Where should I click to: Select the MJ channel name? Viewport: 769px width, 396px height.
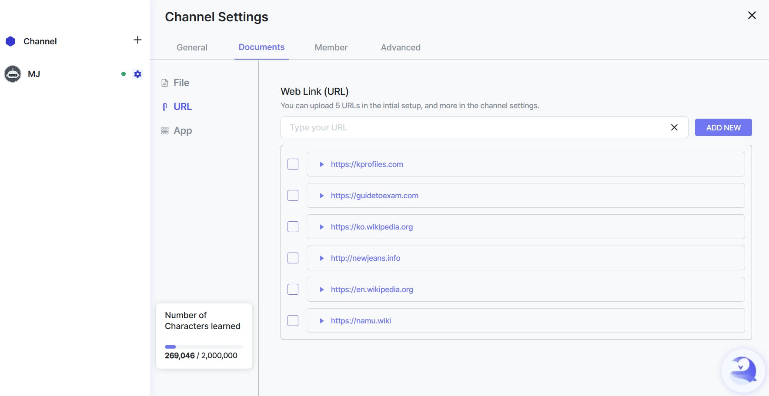[34, 74]
